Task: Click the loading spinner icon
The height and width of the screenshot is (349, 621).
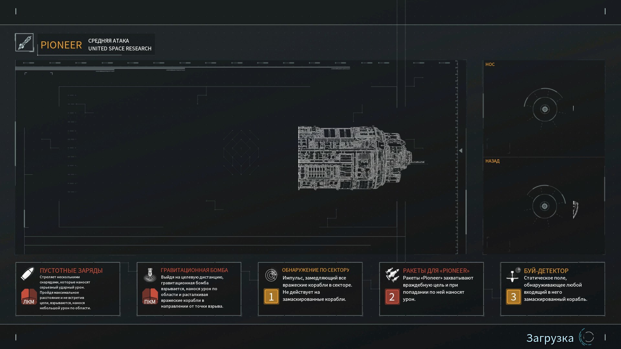Action: 587,337
